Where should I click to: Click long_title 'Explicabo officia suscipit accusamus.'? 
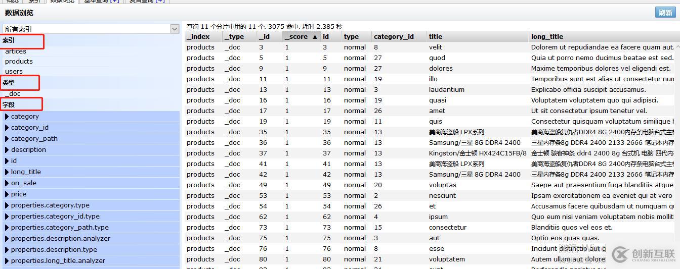point(589,89)
